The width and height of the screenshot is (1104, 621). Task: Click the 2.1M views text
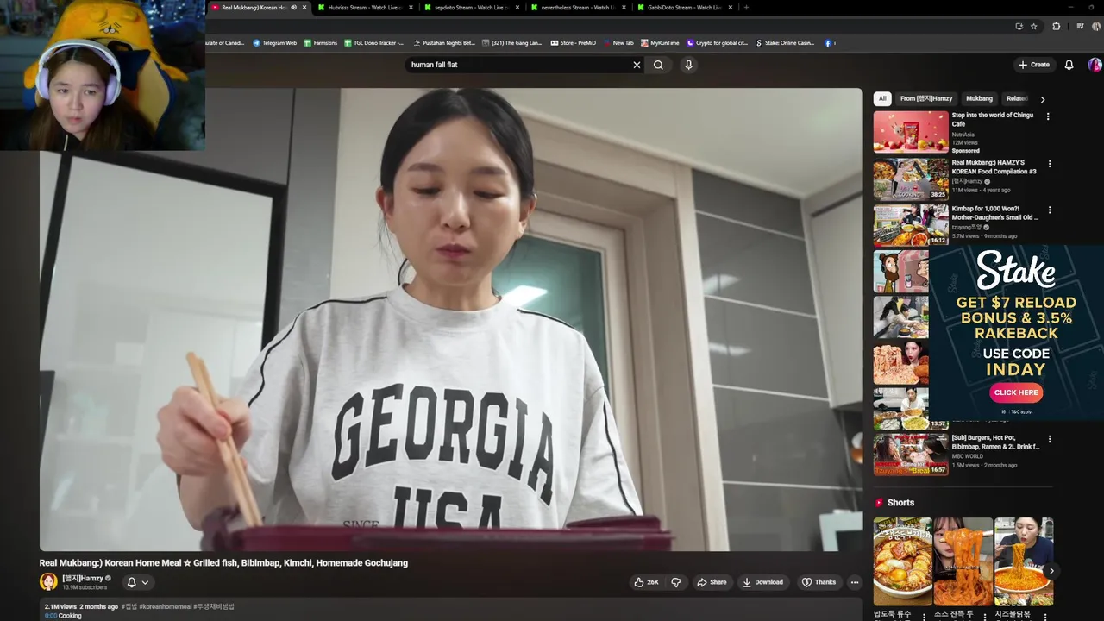point(60,607)
